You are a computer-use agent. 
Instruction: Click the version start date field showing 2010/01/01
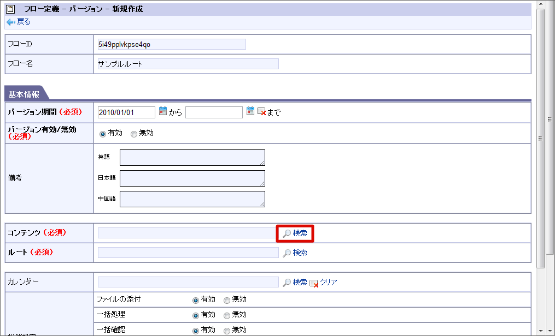[x=126, y=112]
